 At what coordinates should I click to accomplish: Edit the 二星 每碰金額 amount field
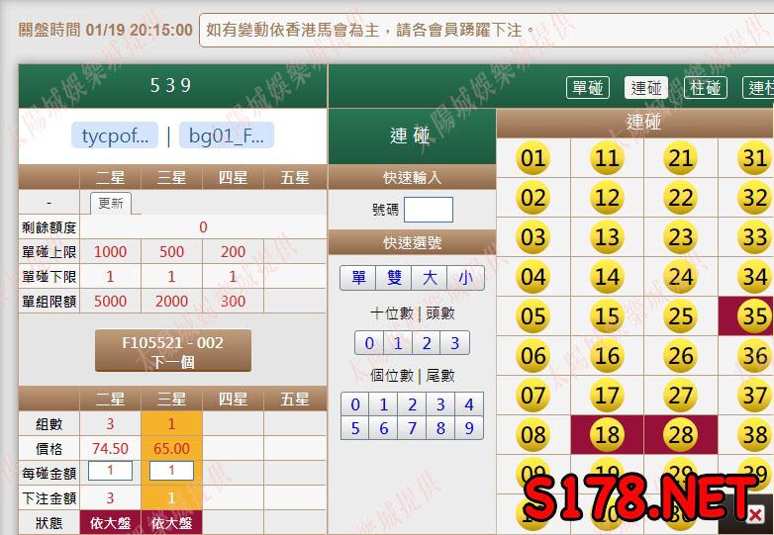click(110, 471)
